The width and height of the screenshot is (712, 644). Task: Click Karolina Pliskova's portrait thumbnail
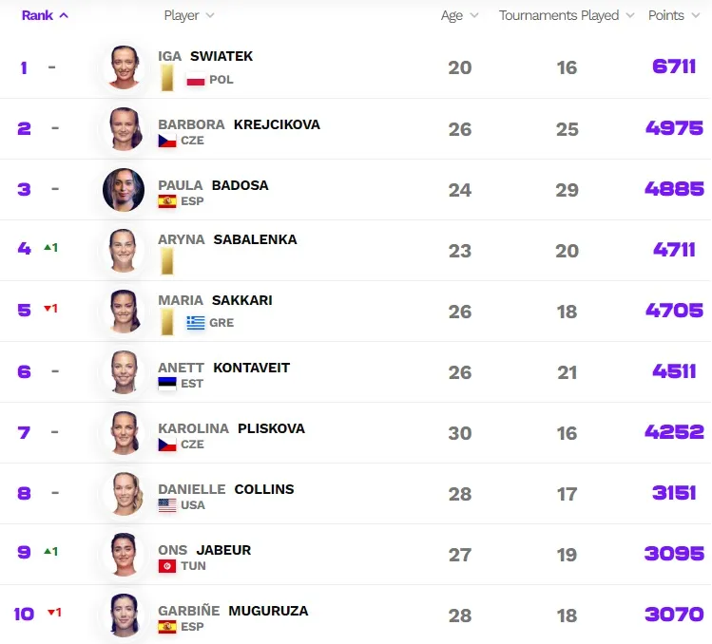coord(124,433)
